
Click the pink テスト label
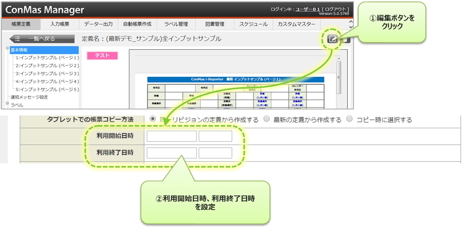102,55
